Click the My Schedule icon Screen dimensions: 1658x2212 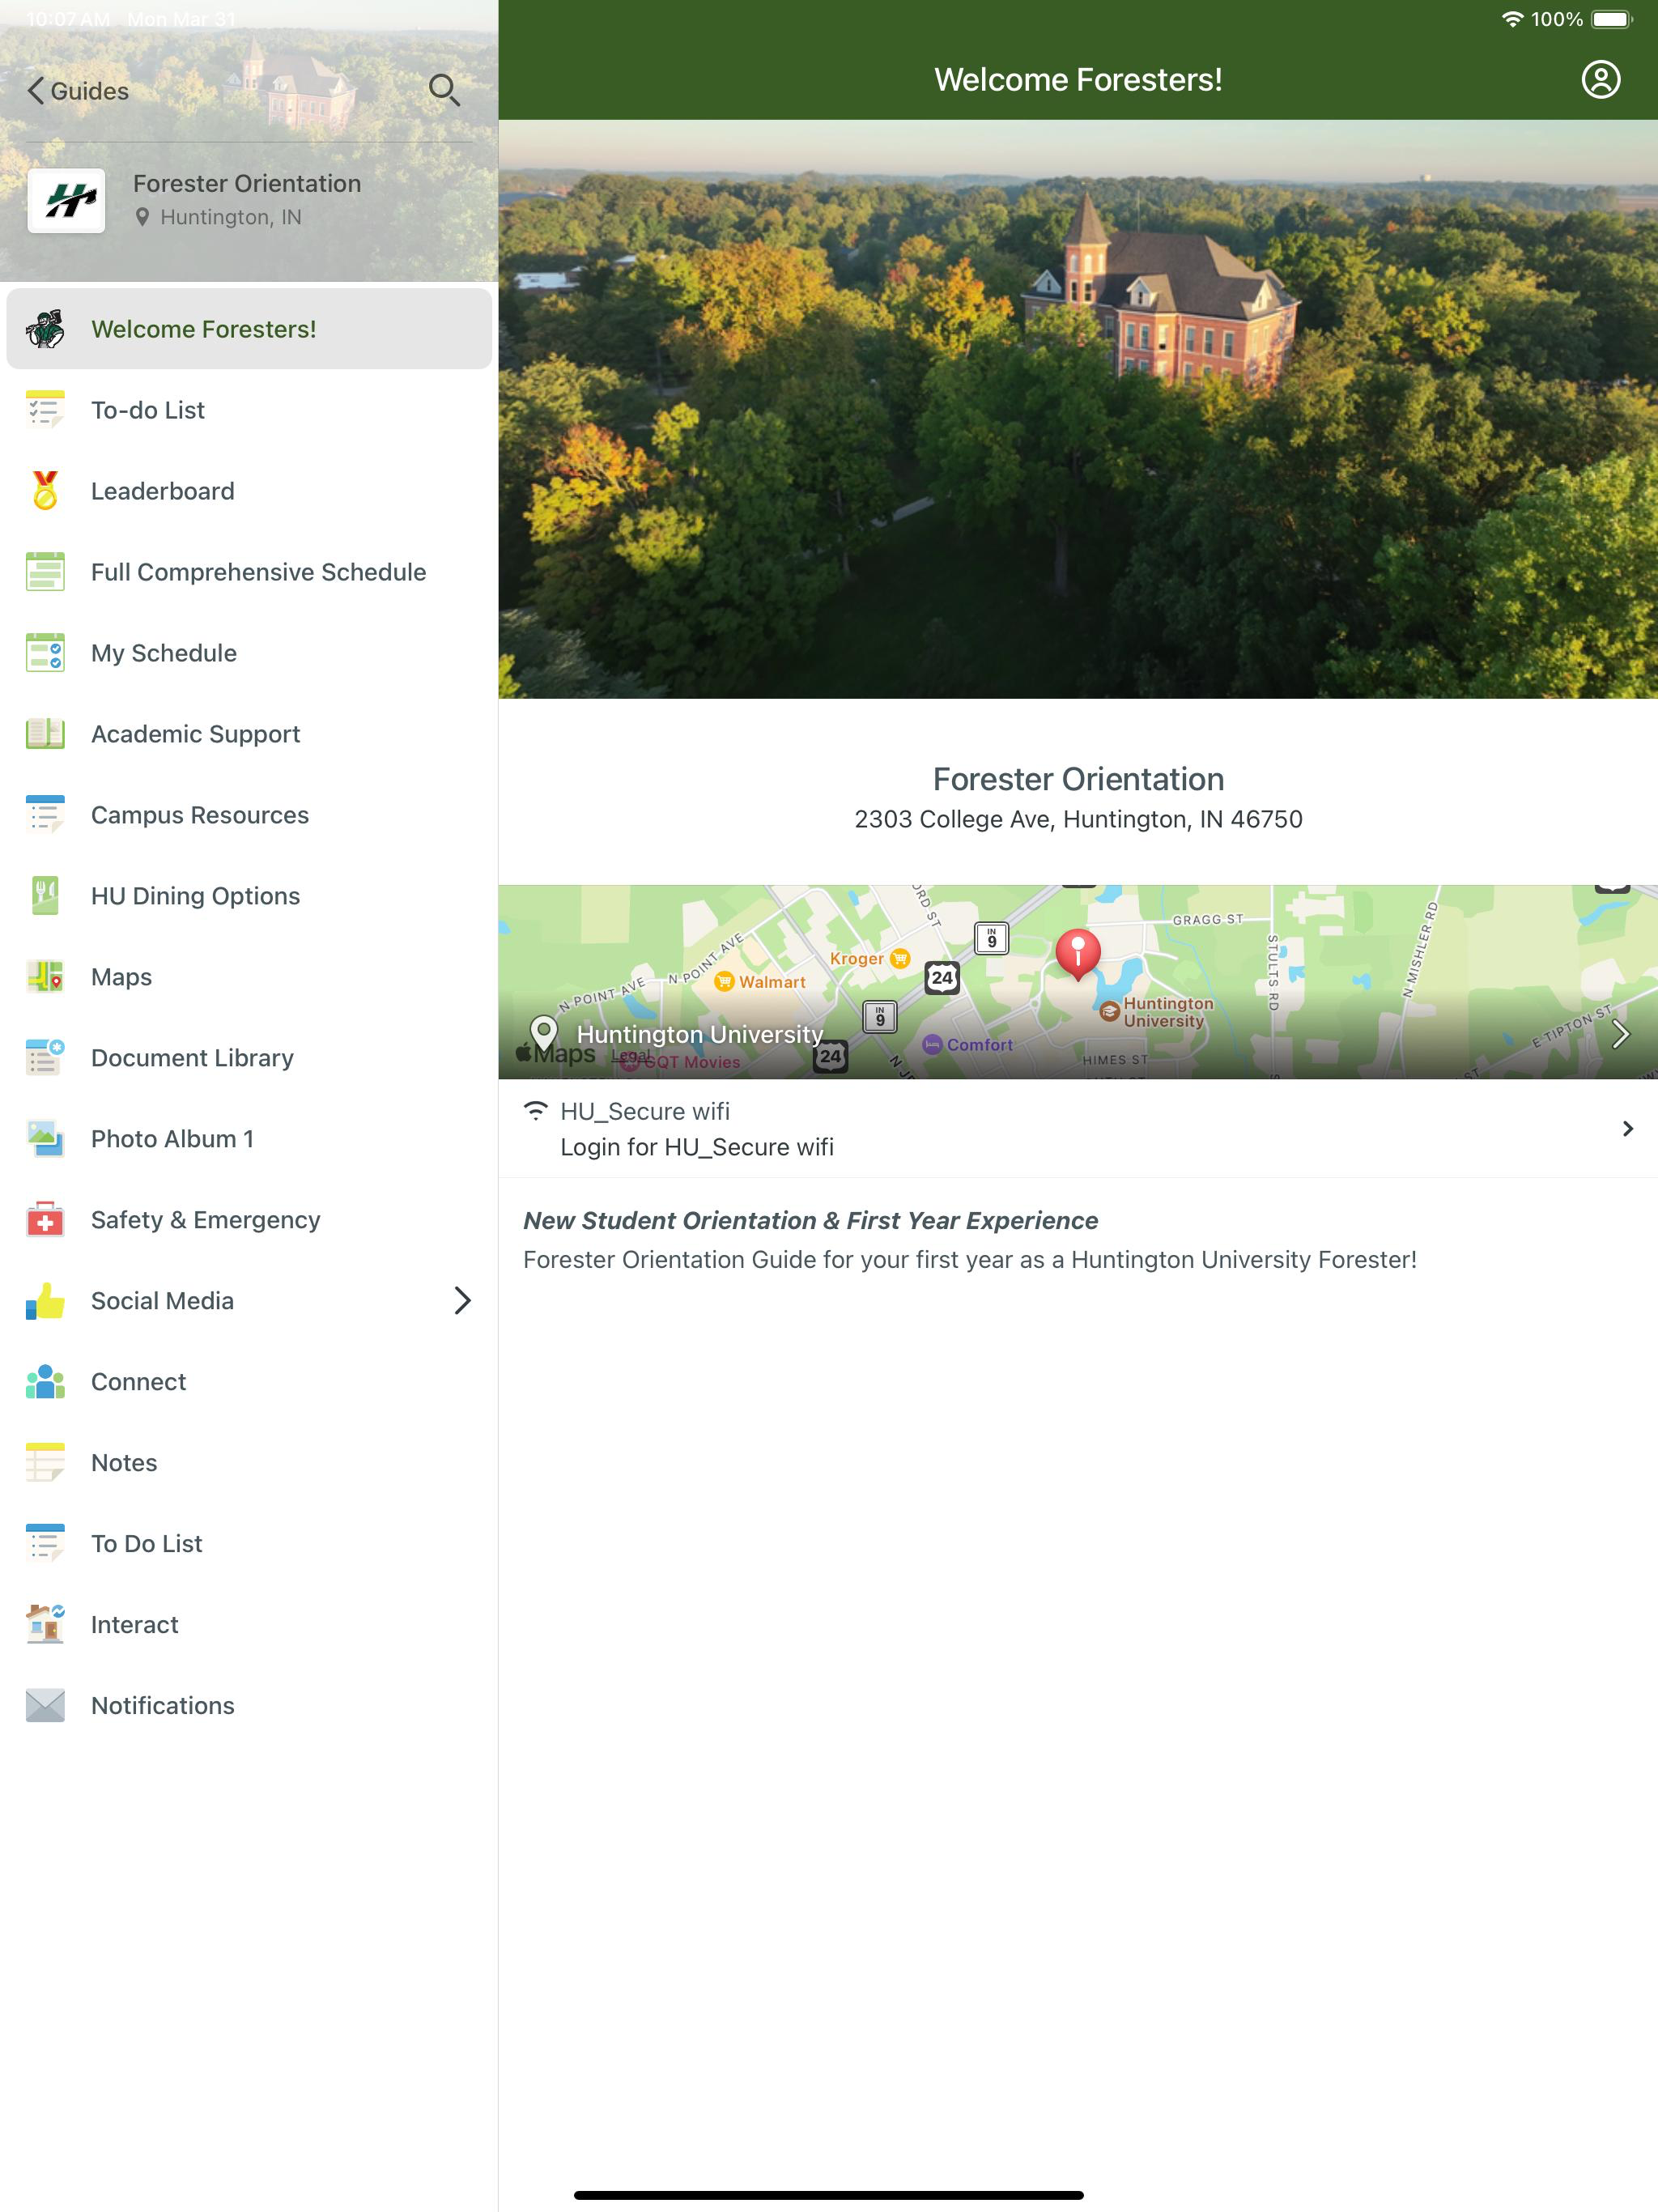45,653
